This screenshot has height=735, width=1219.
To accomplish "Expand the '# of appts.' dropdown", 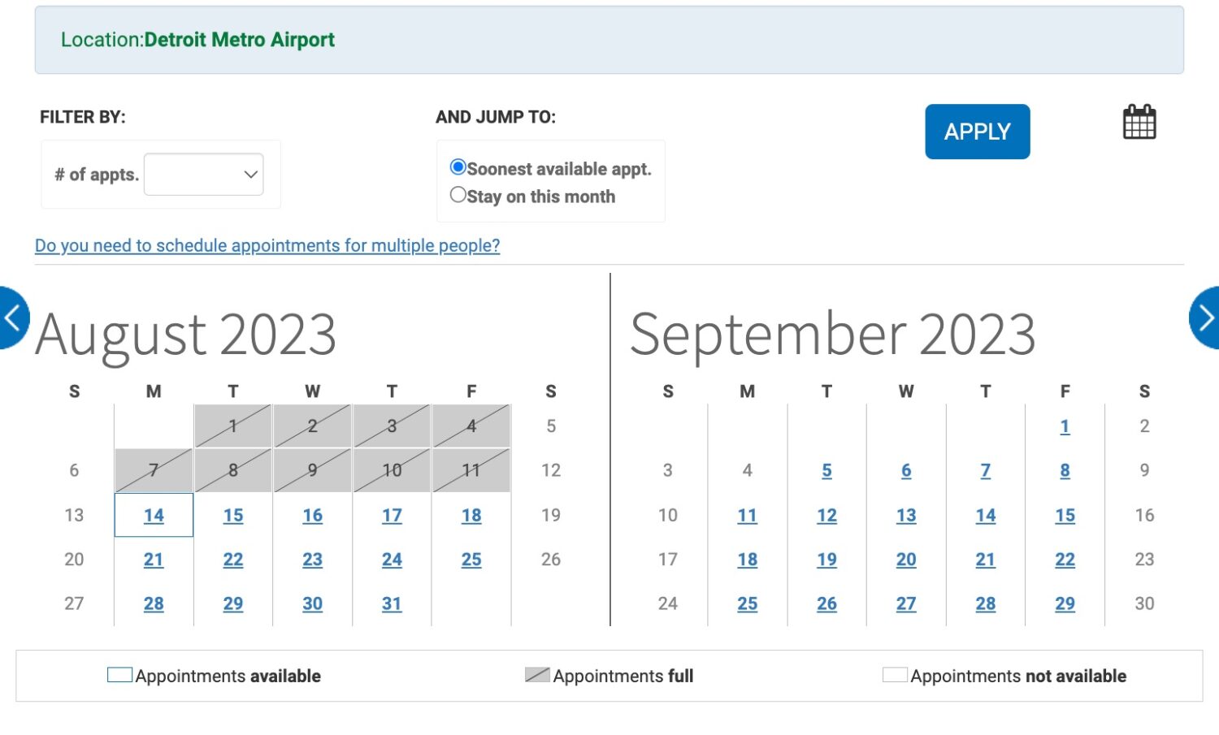I will pos(203,175).
